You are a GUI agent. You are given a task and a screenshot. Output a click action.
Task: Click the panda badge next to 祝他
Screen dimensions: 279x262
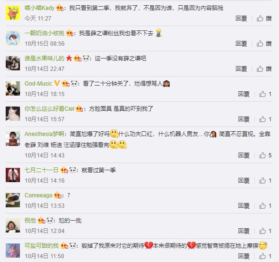point(49,220)
